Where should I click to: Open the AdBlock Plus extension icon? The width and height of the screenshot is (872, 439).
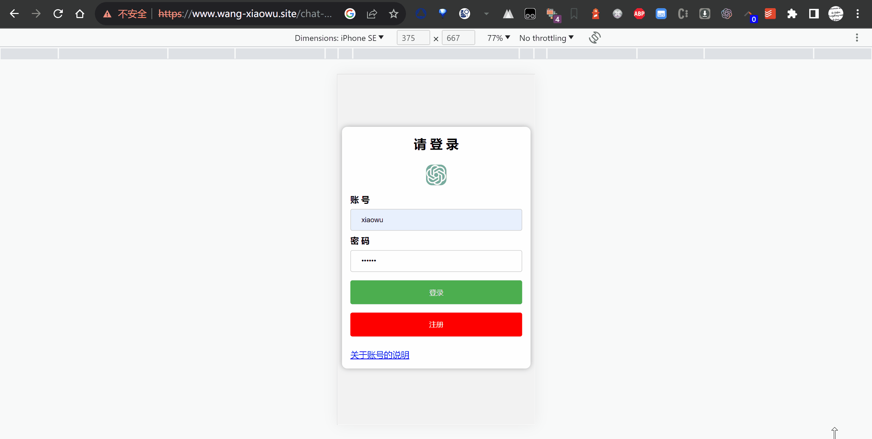(639, 14)
